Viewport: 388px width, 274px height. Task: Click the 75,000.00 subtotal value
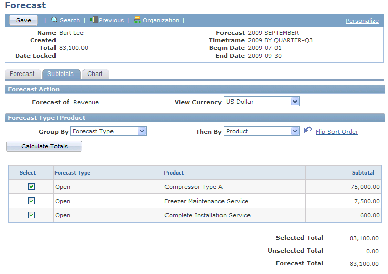(365, 187)
